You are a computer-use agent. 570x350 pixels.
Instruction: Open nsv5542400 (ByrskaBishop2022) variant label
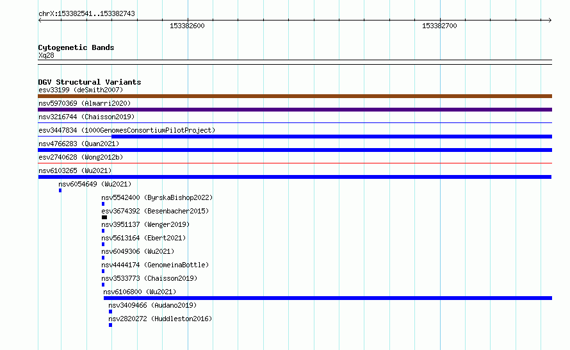tap(157, 197)
